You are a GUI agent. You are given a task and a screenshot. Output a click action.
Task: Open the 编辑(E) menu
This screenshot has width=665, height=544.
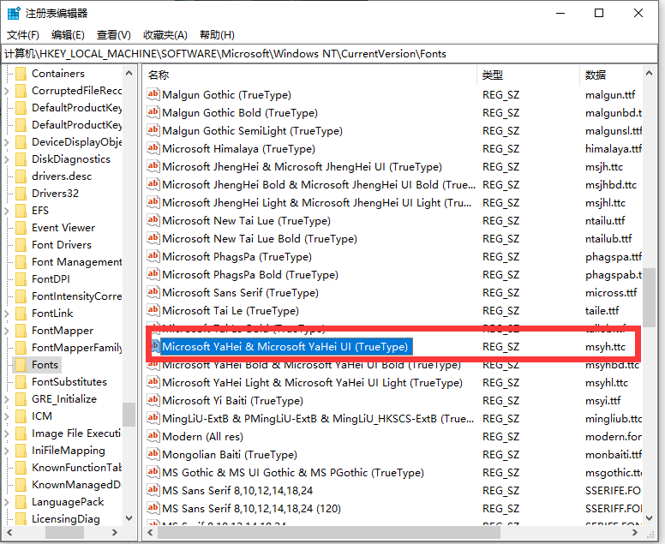point(68,35)
